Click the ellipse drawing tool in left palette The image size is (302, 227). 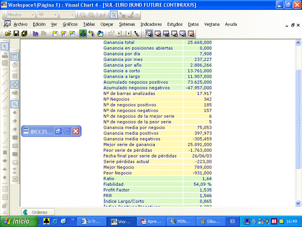(5, 160)
